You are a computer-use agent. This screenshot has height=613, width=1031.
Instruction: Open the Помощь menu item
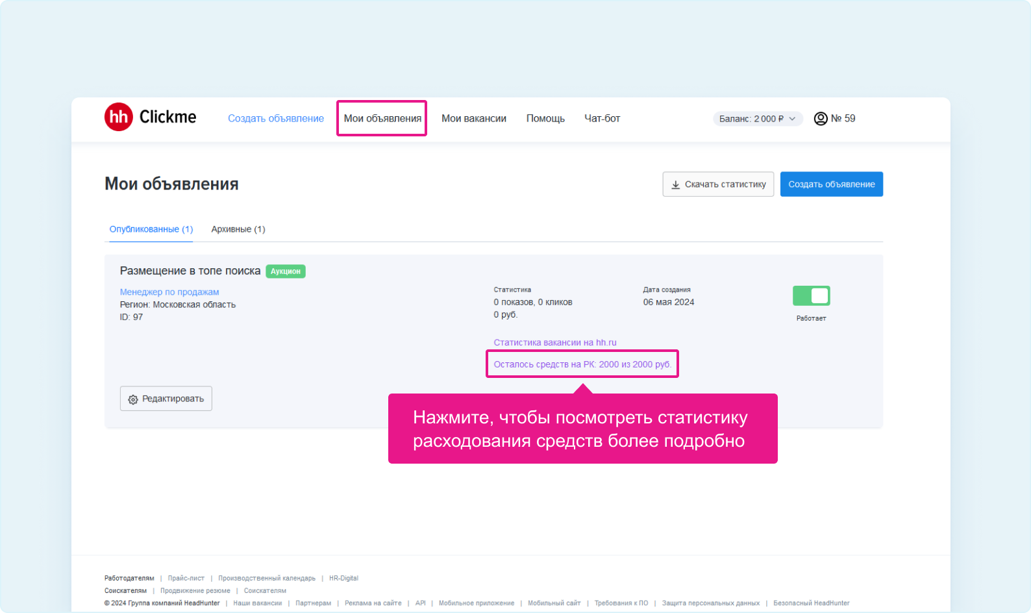coord(545,118)
